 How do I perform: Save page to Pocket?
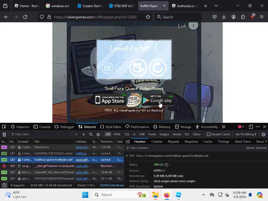(x=215, y=17)
